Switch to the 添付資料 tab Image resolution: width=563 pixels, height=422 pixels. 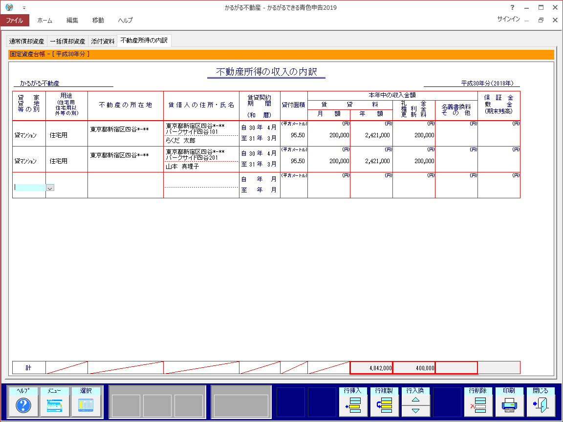coord(103,41)
